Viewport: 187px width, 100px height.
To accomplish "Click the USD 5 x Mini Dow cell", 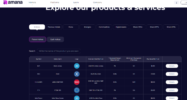I will coord(96,98).
